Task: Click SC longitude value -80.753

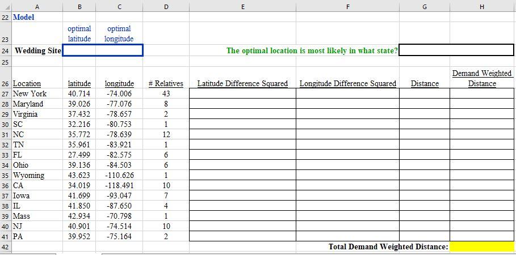Action: coord(119,124)
